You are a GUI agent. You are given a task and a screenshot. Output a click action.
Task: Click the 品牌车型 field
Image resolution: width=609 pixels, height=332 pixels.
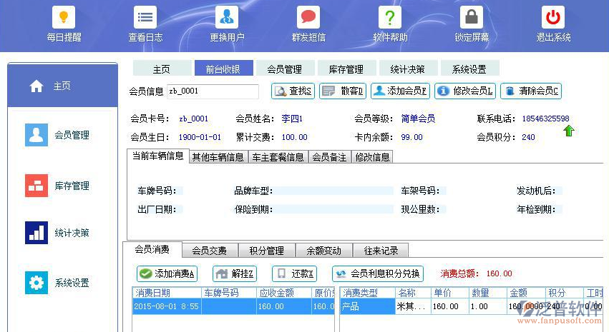coord(334,191)
